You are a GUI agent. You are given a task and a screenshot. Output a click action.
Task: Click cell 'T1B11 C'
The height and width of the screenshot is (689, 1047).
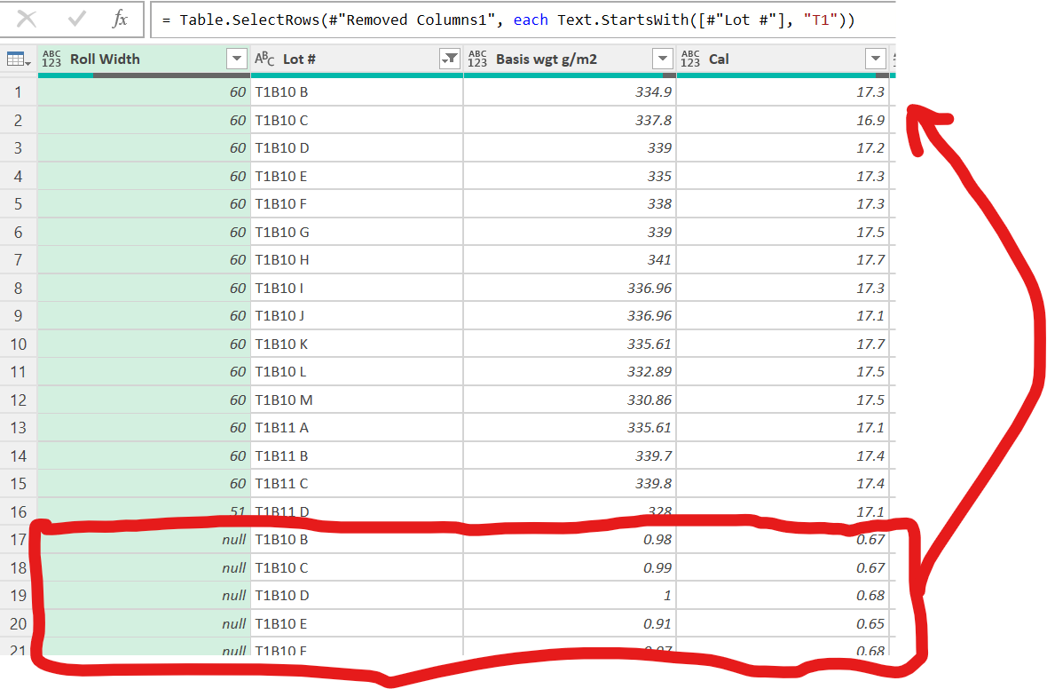coord(357,483)
